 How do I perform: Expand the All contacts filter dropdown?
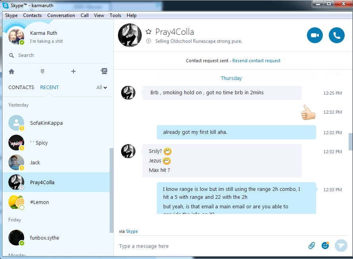click(102, 87)
